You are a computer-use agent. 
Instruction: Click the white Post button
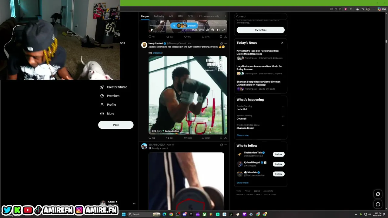(x=116, y=125)
